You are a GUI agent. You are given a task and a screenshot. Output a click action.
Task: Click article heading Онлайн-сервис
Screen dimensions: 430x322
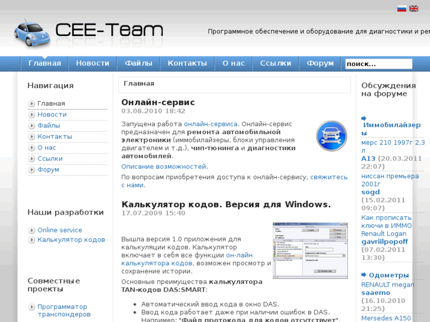tap(159, 102)
